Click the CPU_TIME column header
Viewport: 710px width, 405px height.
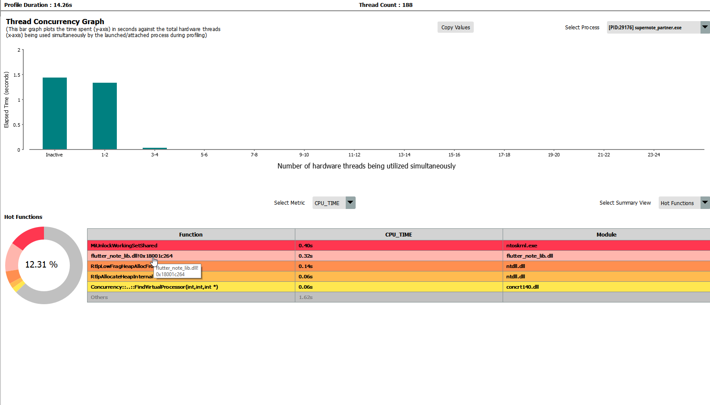(398, 235)
